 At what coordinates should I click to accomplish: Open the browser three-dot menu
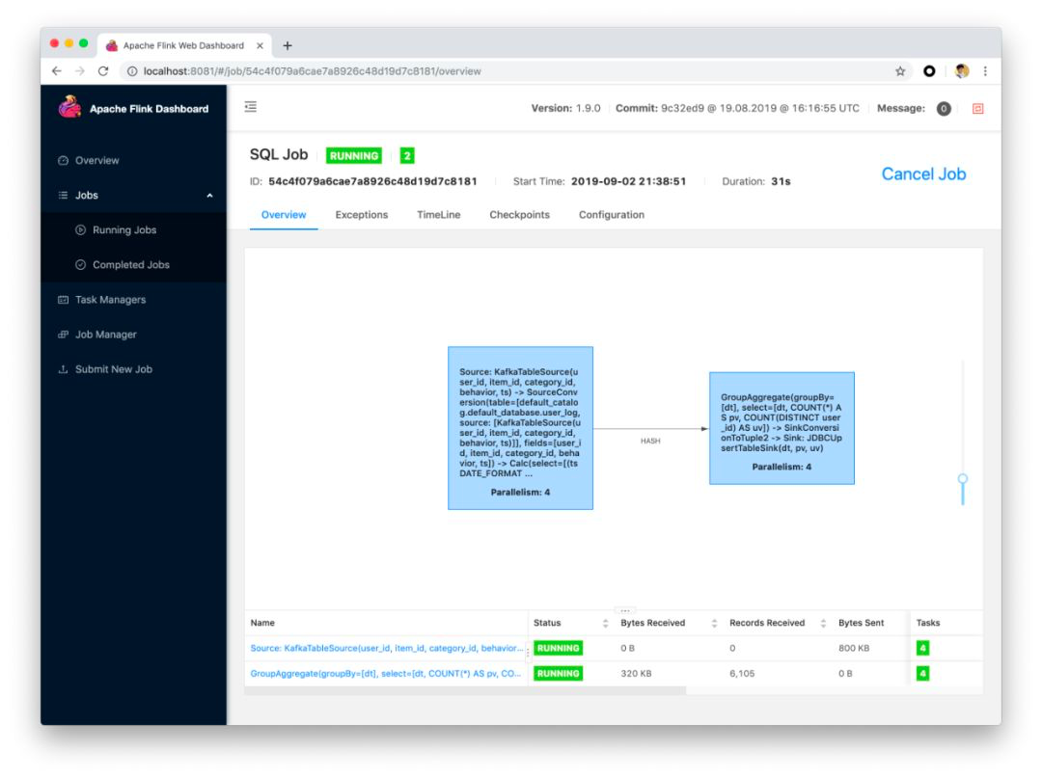[985, 71]
